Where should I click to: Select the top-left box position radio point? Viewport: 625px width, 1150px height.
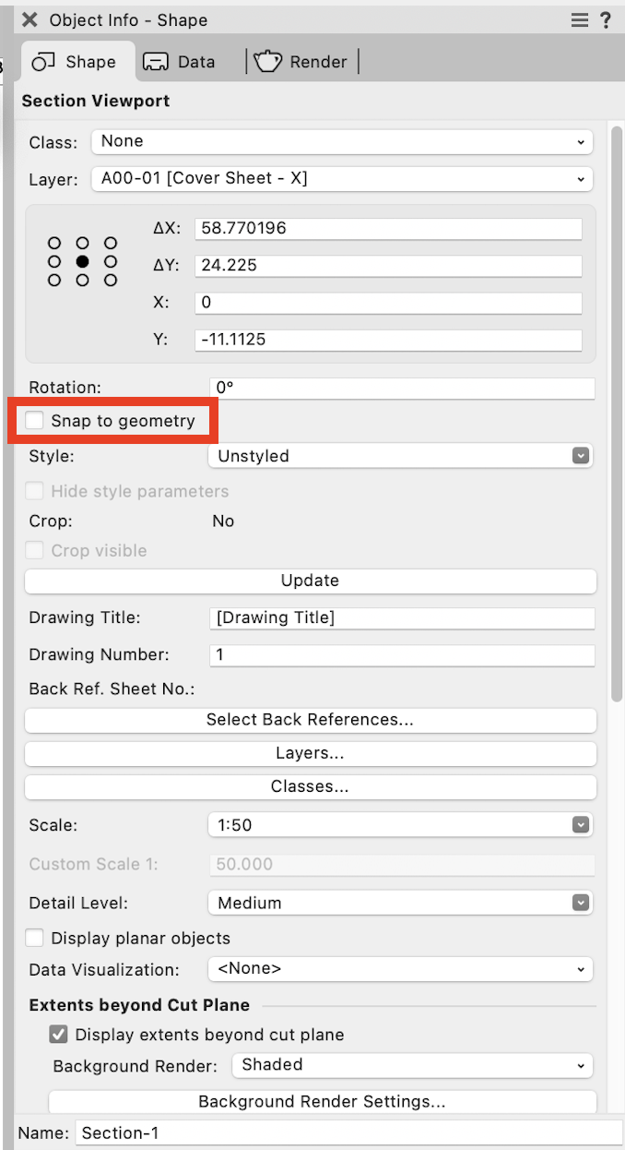pyautogui.click(x=54, y=244)
